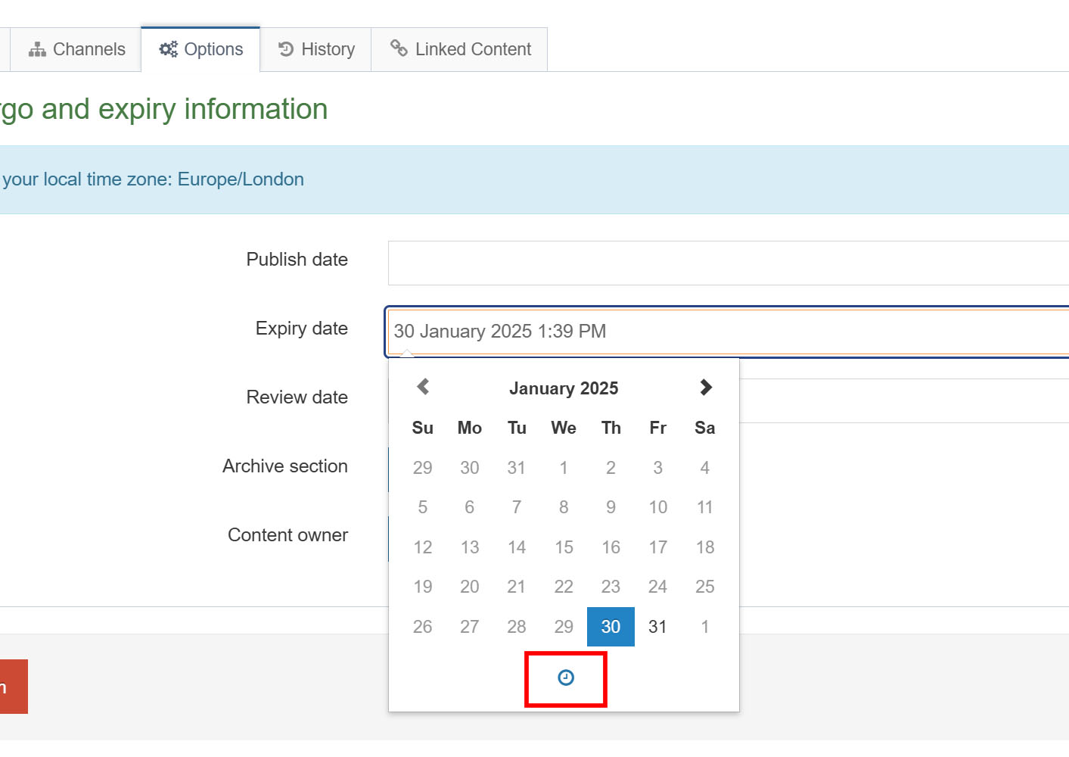Go to previous month in calendar

point(423,388)
